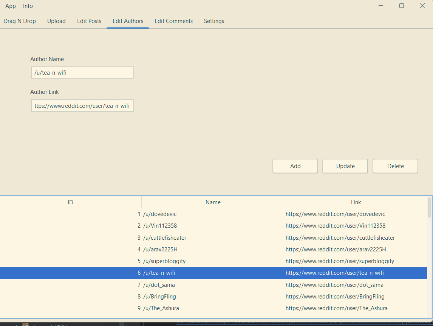The image size is (433, 326).
Task: Select the /u/Vin112358 name cell
Action: 213,226
